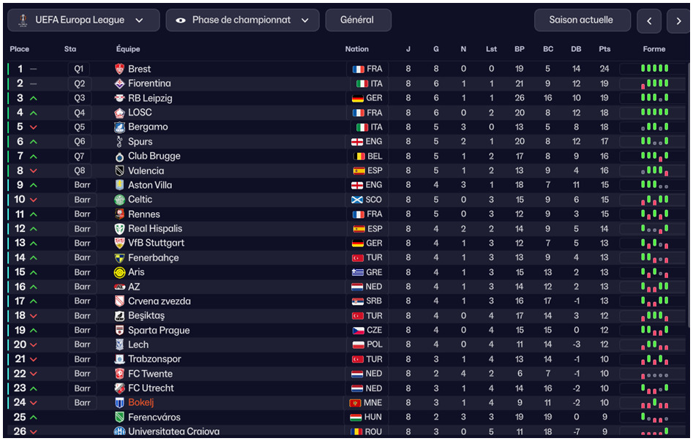Click the Forme indicator bars for Brest
Viewport: 693px width, 441px height.
(654, 69)
